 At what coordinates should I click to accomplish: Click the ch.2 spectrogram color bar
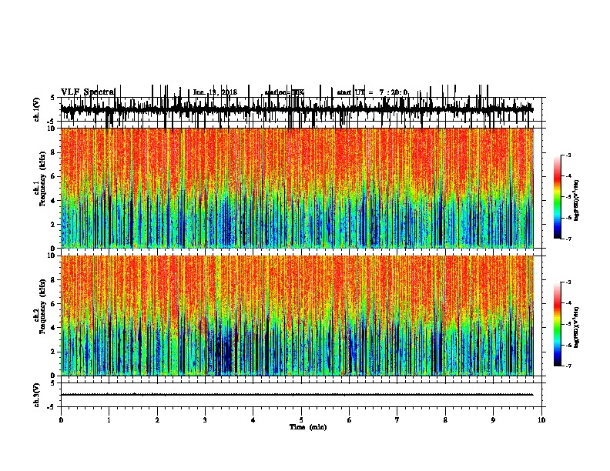[558, 324]
